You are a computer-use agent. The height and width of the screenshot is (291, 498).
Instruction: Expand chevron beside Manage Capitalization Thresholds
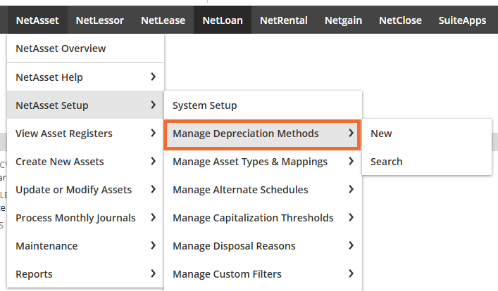click(x=351, y=217)
